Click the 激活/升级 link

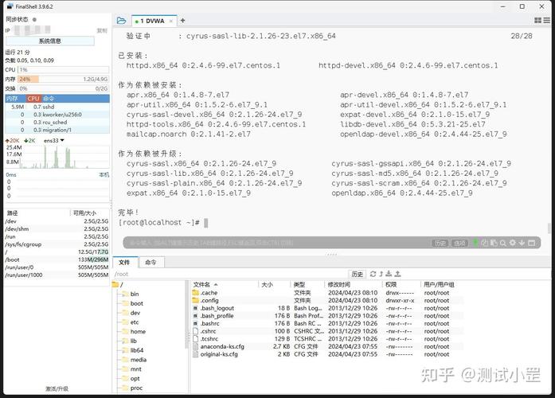point(57,388)
